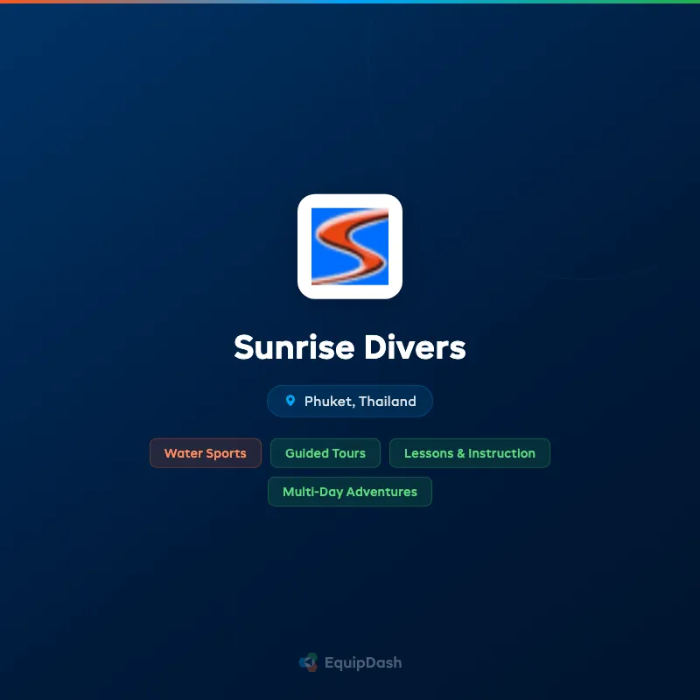Expand the Phuket, Thailand location pill
The image size is (700, 700).
(350, 401)
